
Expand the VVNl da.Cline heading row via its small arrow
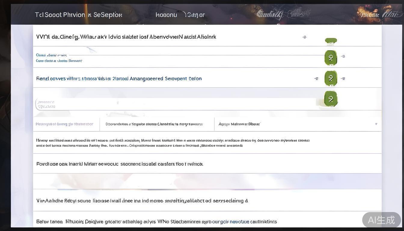(305, 37)
